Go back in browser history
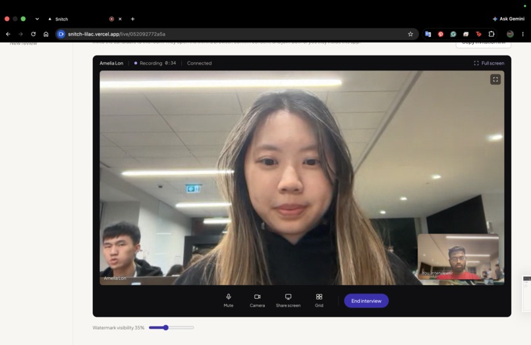This screenshot has height=345, width=531. 8,34
